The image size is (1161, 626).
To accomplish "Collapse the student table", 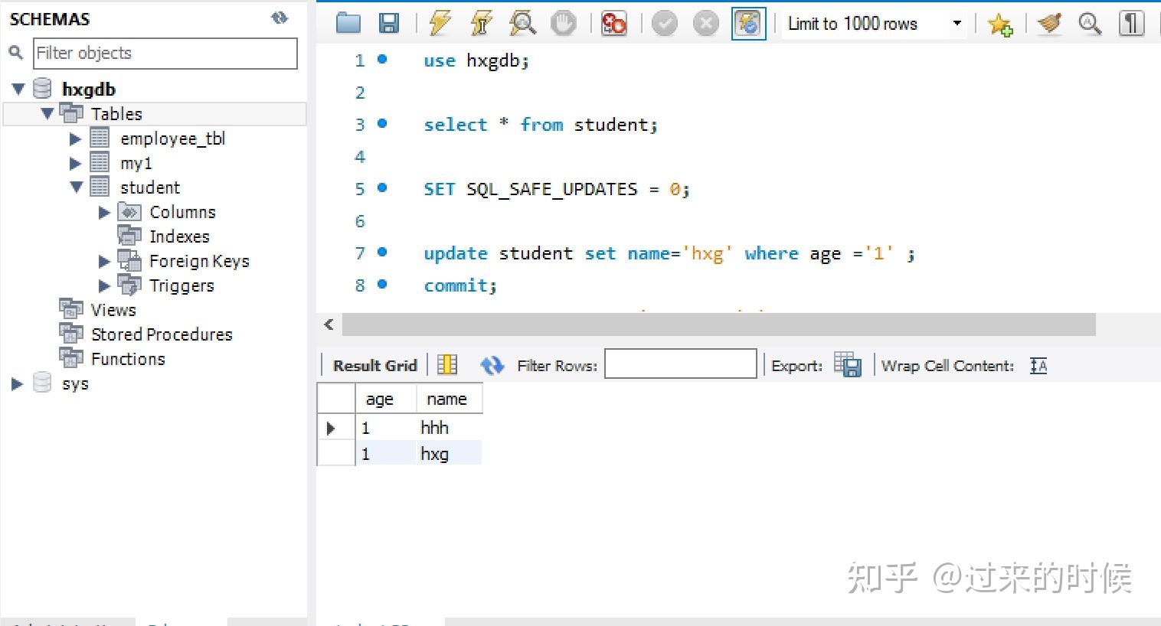I will (x=76, y=187).
